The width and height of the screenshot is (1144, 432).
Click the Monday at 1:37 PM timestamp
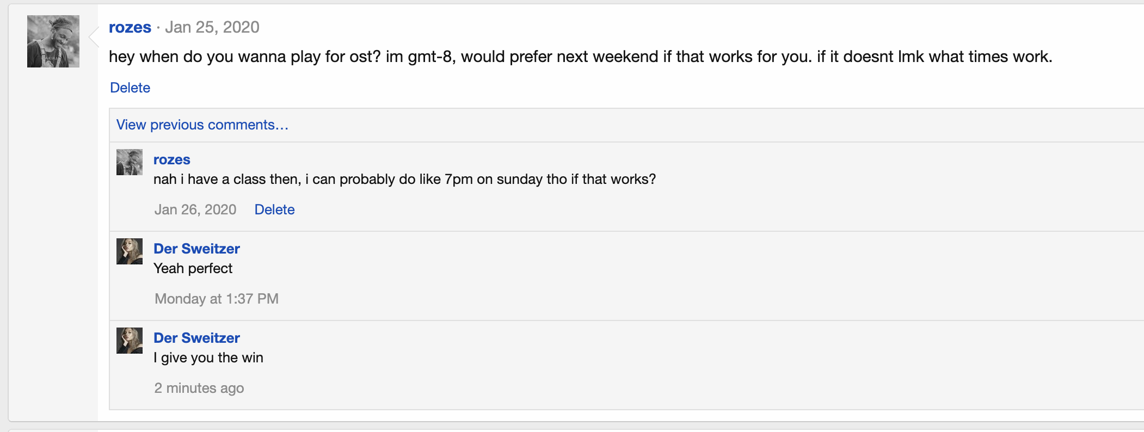[x=217, y=299]
